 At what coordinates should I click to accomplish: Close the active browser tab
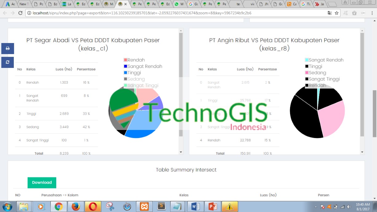point(125,4)
